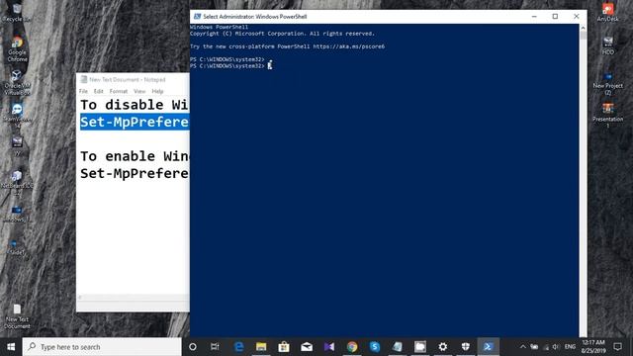633x356 pixels.
Task: Switch to Chrome on the taskbar
Action: pos(352,347)
